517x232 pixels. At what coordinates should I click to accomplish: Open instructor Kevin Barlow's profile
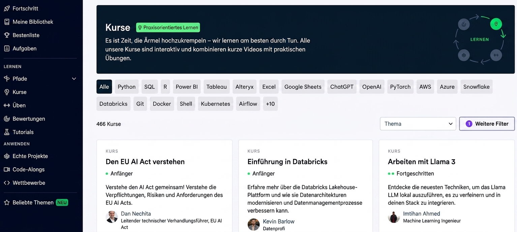(279, 222)
